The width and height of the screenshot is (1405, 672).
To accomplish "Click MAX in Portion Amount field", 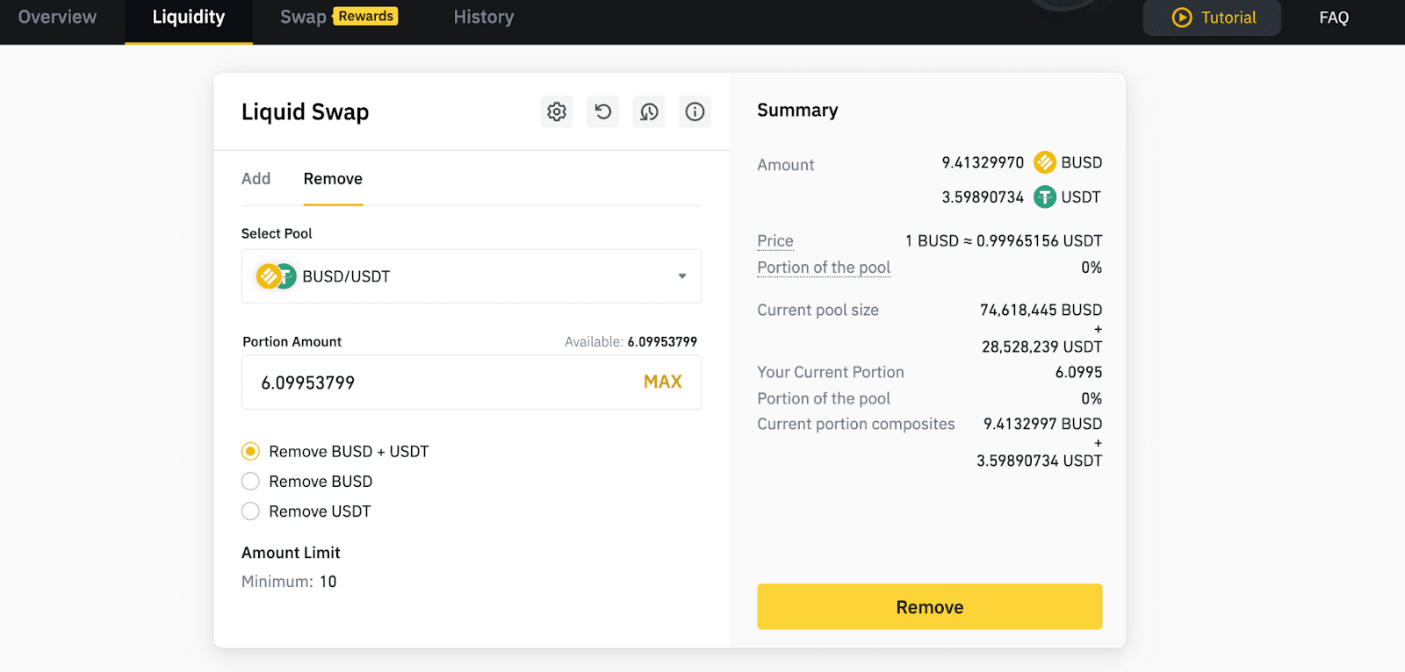I will click(662, 382).
